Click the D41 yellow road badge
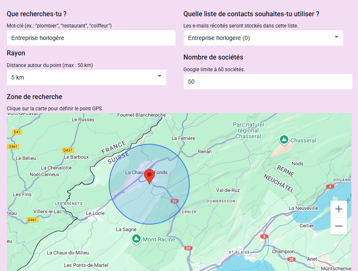Viewport: 358px width, 271px height. point(16,131)
